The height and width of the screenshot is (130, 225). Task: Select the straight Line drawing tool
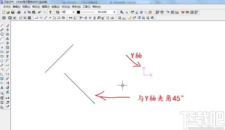click(2, 25)
